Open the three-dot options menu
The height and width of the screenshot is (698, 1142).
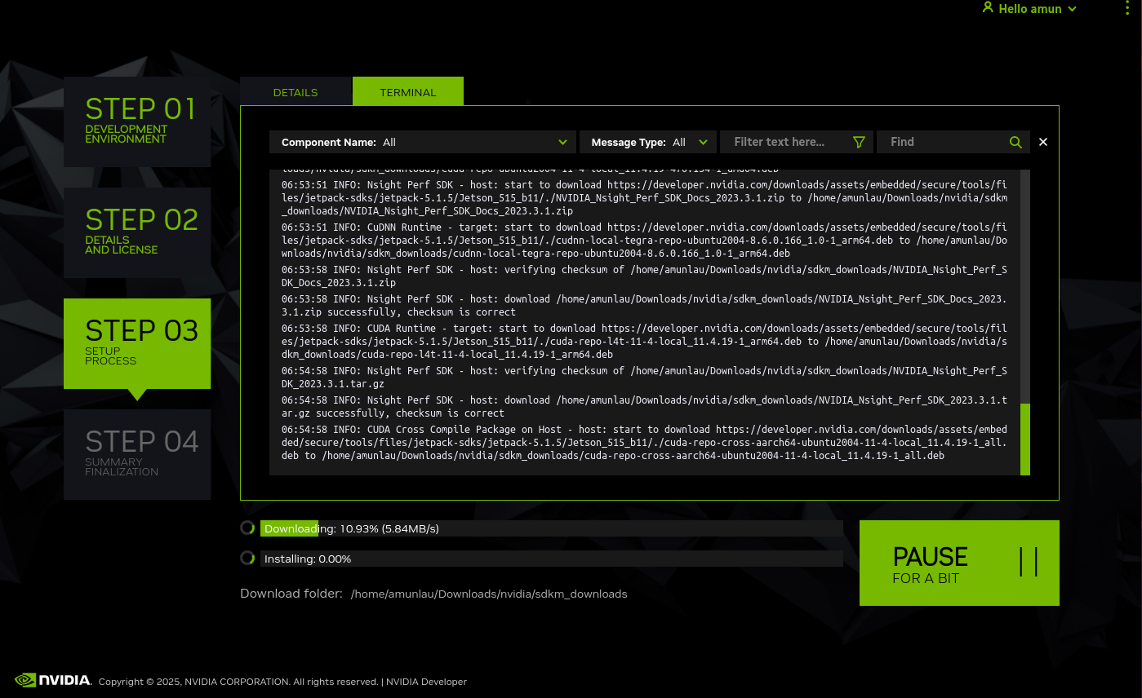[1127, 8]
